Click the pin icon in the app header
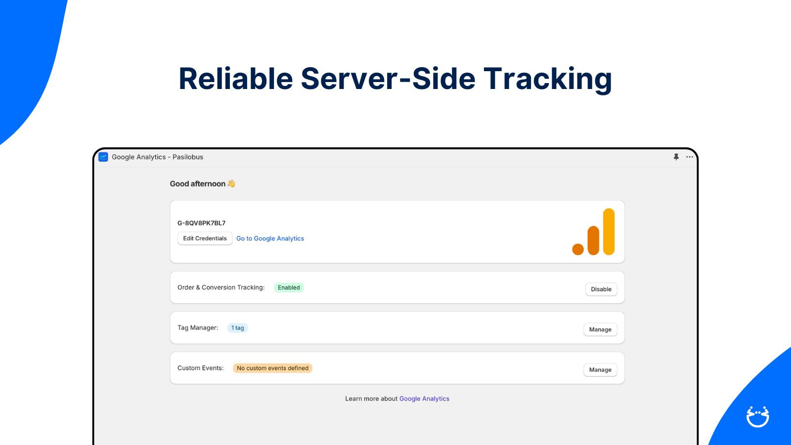This screenshot has width=791, height=445. coord(676,157)
